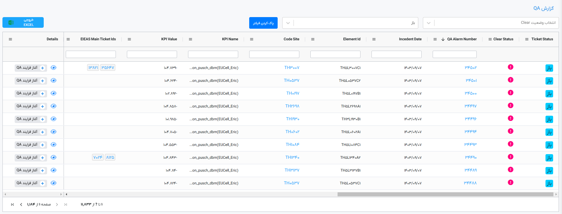Click the left-pointing single chevron pagination arrow
The width and height of the screenshot is (562, 214).
pyautogui.click(x=21, y=205)
